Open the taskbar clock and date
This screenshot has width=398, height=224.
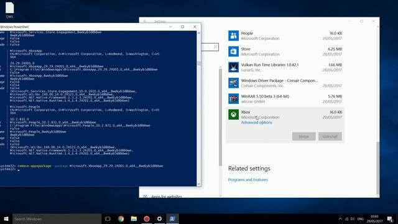coord(374,218)
